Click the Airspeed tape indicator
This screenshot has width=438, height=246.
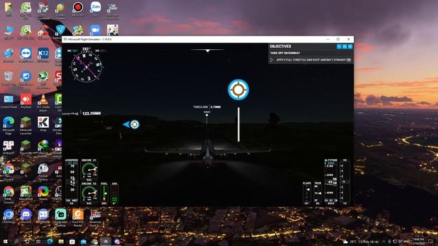(x=72, y=182)
